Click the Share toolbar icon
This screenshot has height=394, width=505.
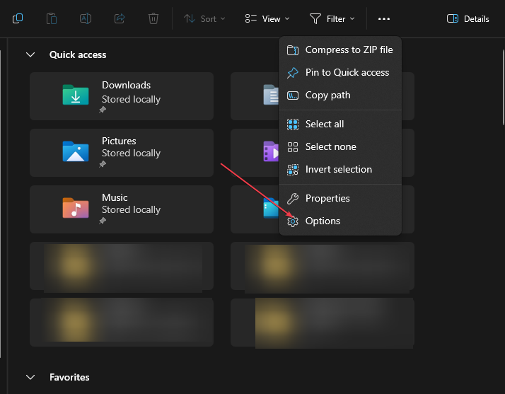120,19
